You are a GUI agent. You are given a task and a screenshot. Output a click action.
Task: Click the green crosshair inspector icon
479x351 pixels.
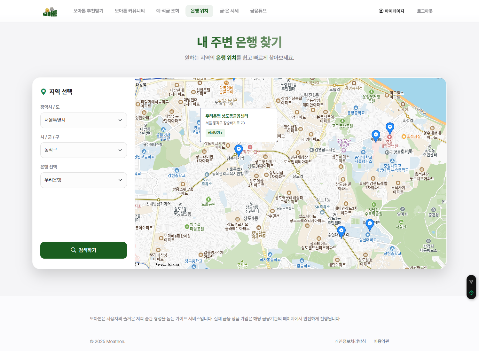pyautogui.click(x=471, y=293)
